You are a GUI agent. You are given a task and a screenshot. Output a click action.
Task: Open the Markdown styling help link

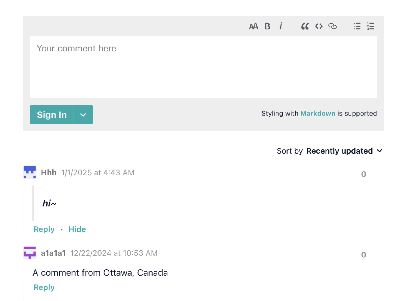point(318,114)
